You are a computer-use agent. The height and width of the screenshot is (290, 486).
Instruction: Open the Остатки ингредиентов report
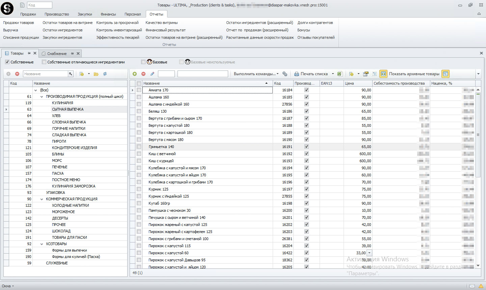coord(62,30)
